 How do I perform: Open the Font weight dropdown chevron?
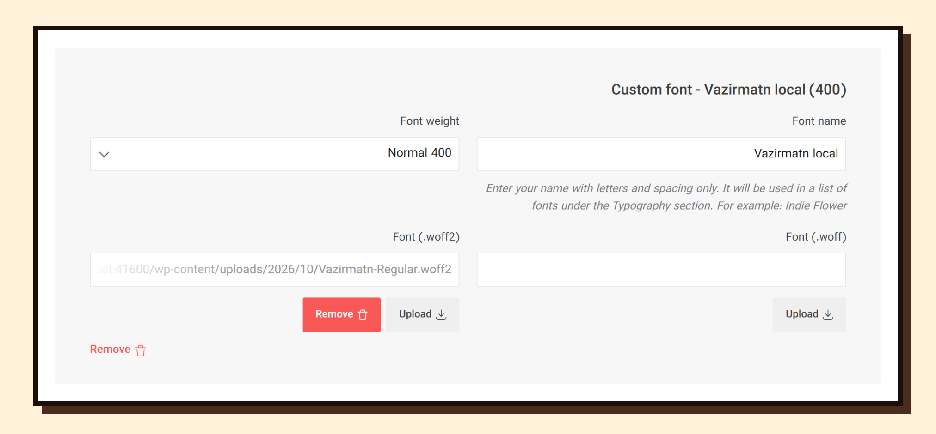pyautogui.click(x=105, y=154)
